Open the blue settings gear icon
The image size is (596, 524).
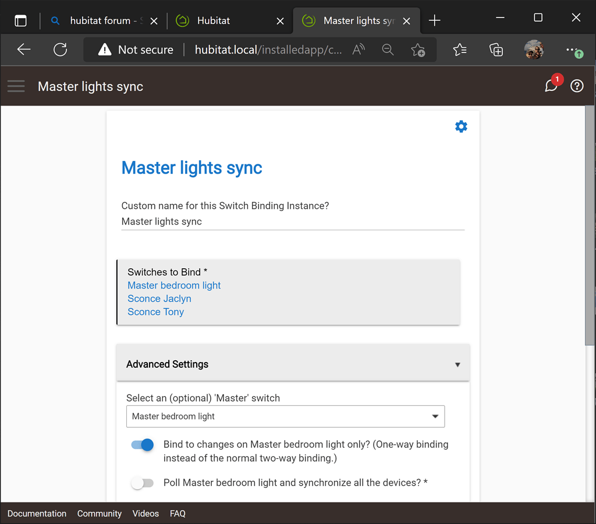461,126
